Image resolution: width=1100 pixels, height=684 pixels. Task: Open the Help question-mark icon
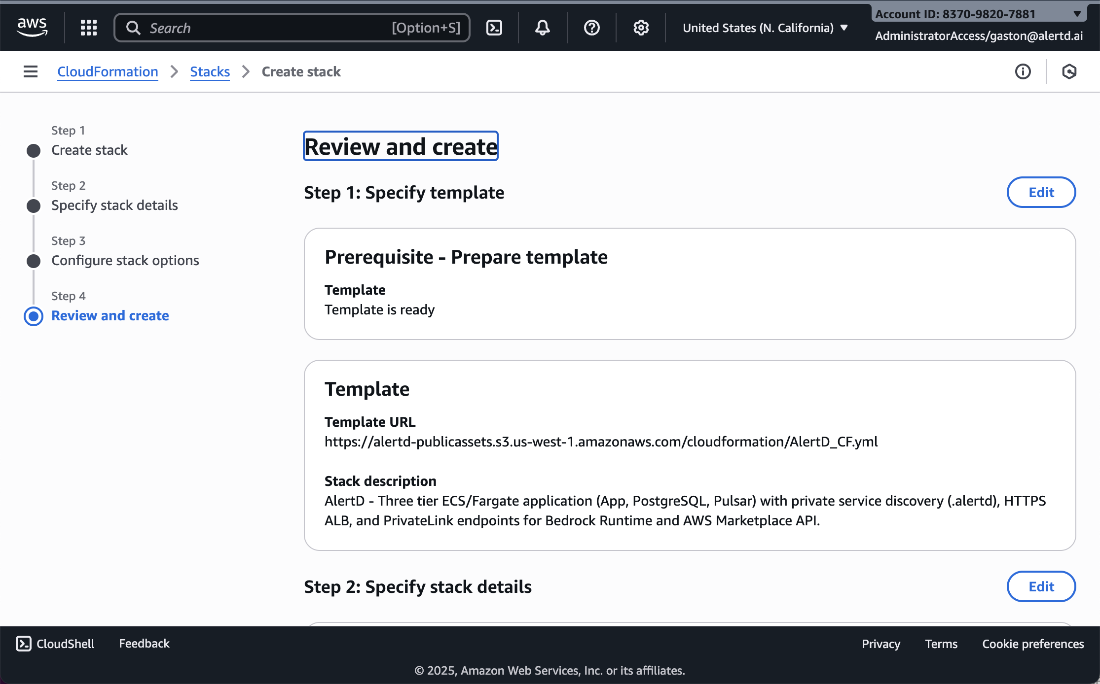click(x=591, y=28)
